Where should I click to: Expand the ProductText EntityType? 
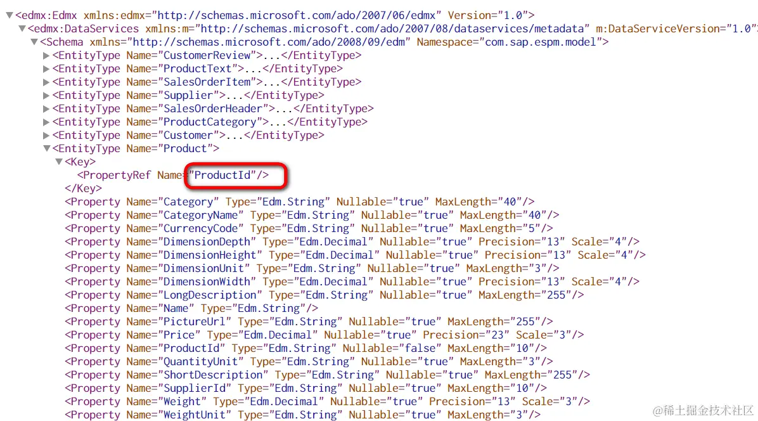click(x=46, y=68)
